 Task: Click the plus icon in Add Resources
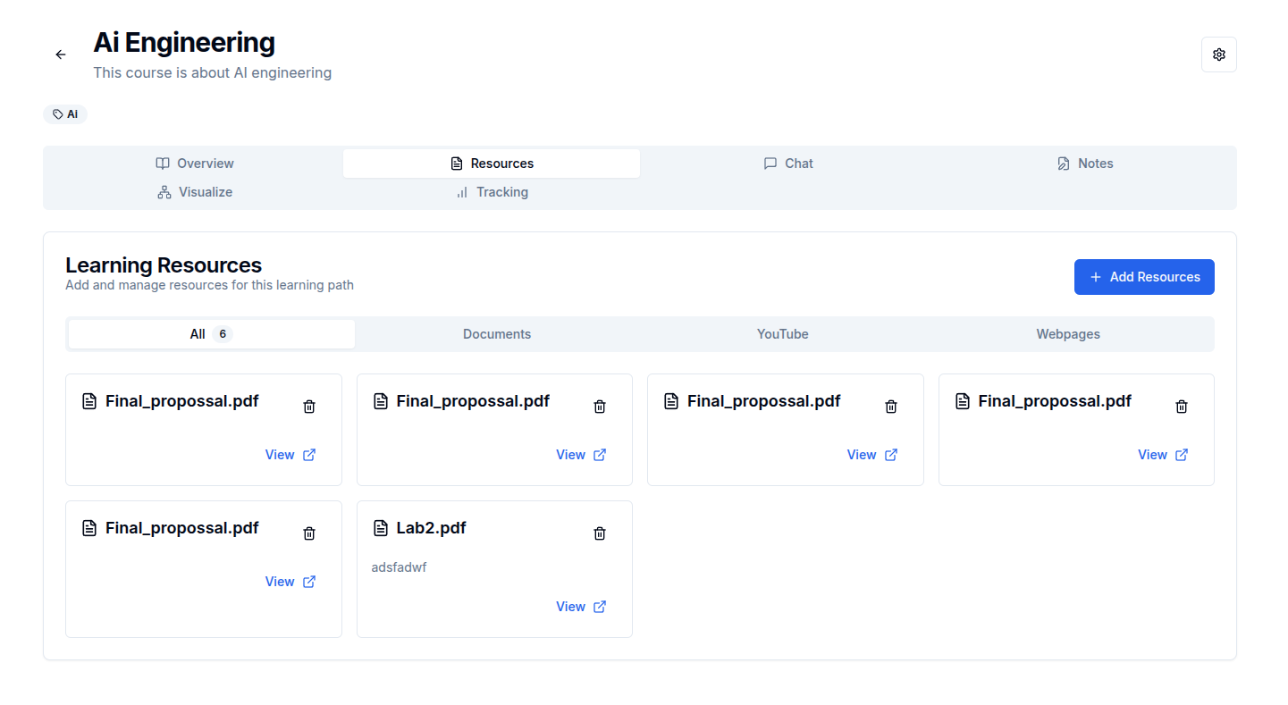point(1096,277)
